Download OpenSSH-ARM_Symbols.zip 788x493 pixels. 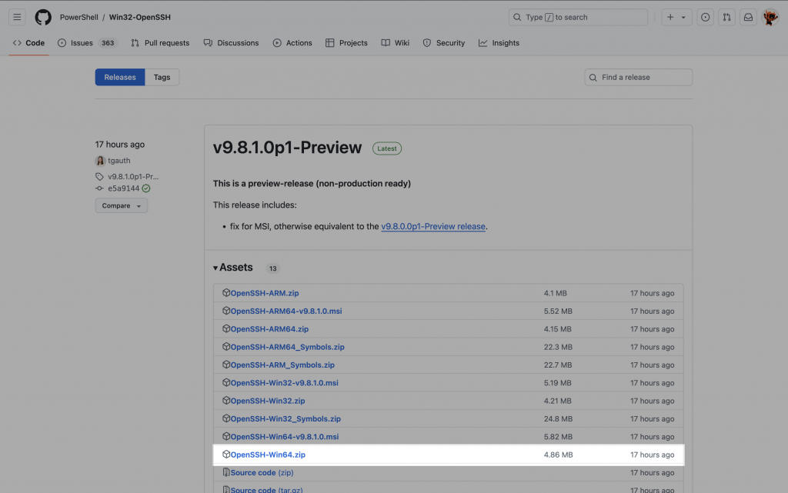click(x=282, y=365)
